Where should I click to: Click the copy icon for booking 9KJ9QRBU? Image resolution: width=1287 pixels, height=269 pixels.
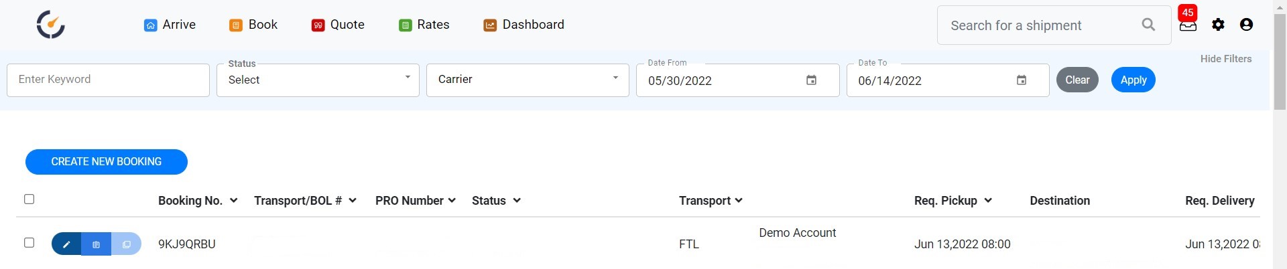(126, 244)
